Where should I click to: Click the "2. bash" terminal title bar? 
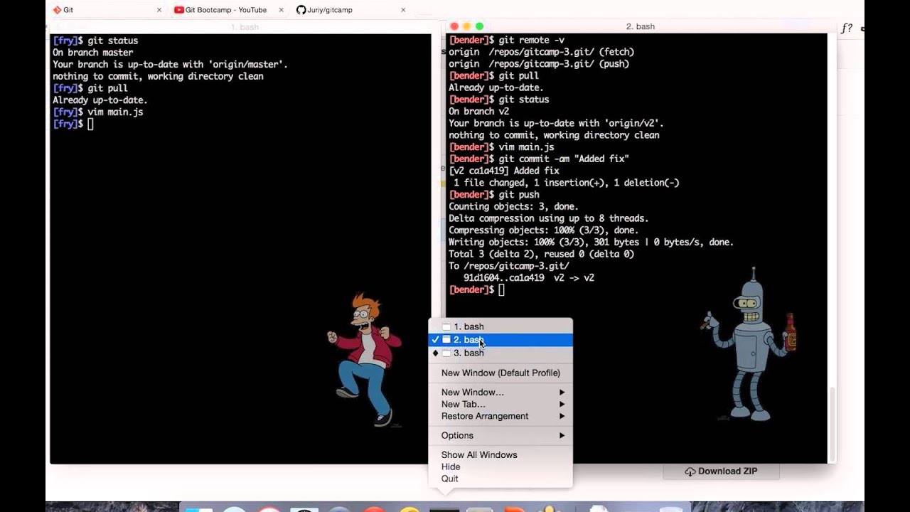click(640, 26)
